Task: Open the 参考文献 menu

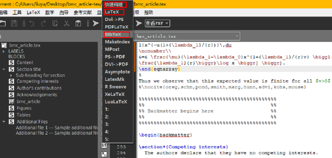Action: (82, 12)
